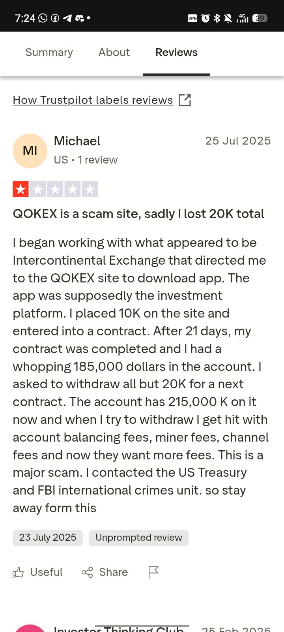Open How Trustpilot labels reviews link

click(93, 100)
